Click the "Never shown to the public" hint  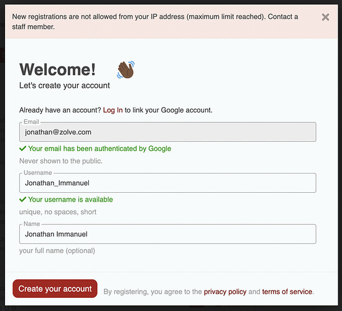[61, 161]
